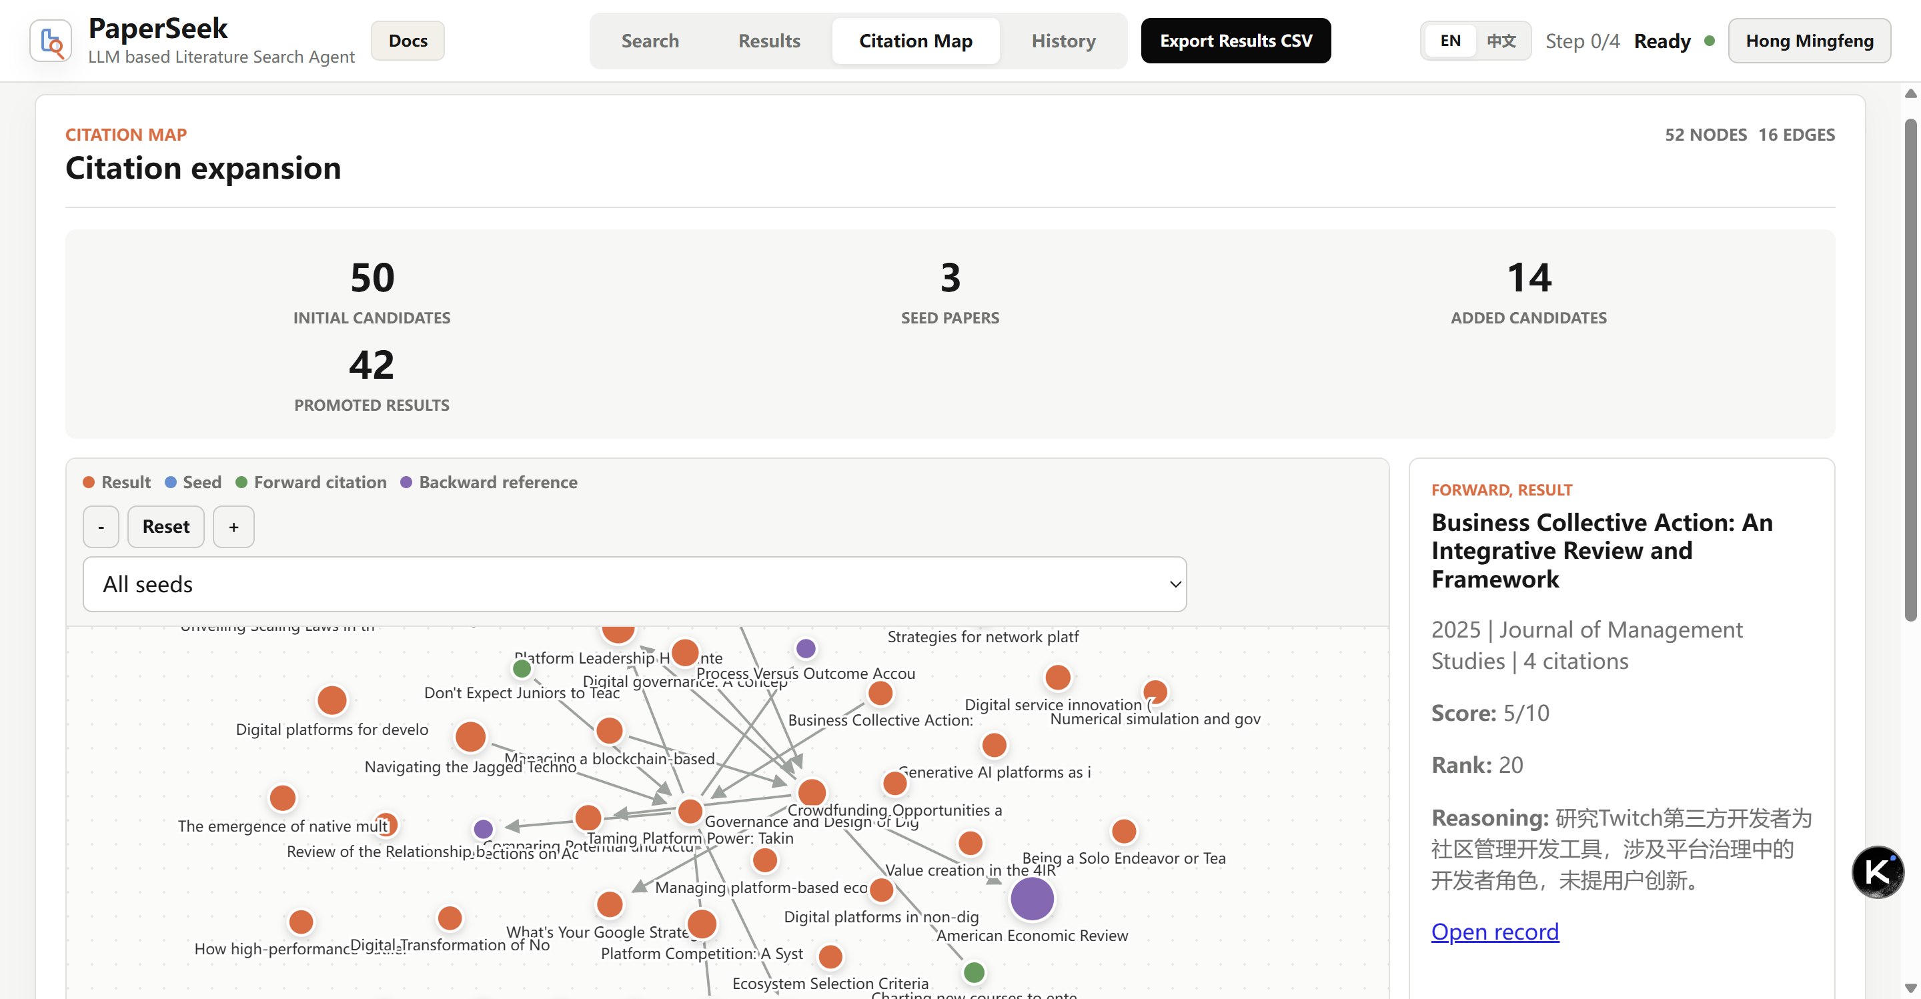The height and width of the screenshot is (999, 1921).
Task: Select the Managing platform-based eco node
Action: (764, 860)
